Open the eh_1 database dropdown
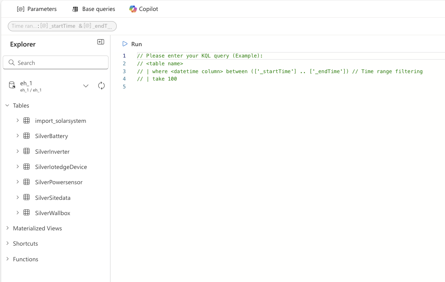 coord(86,86)
